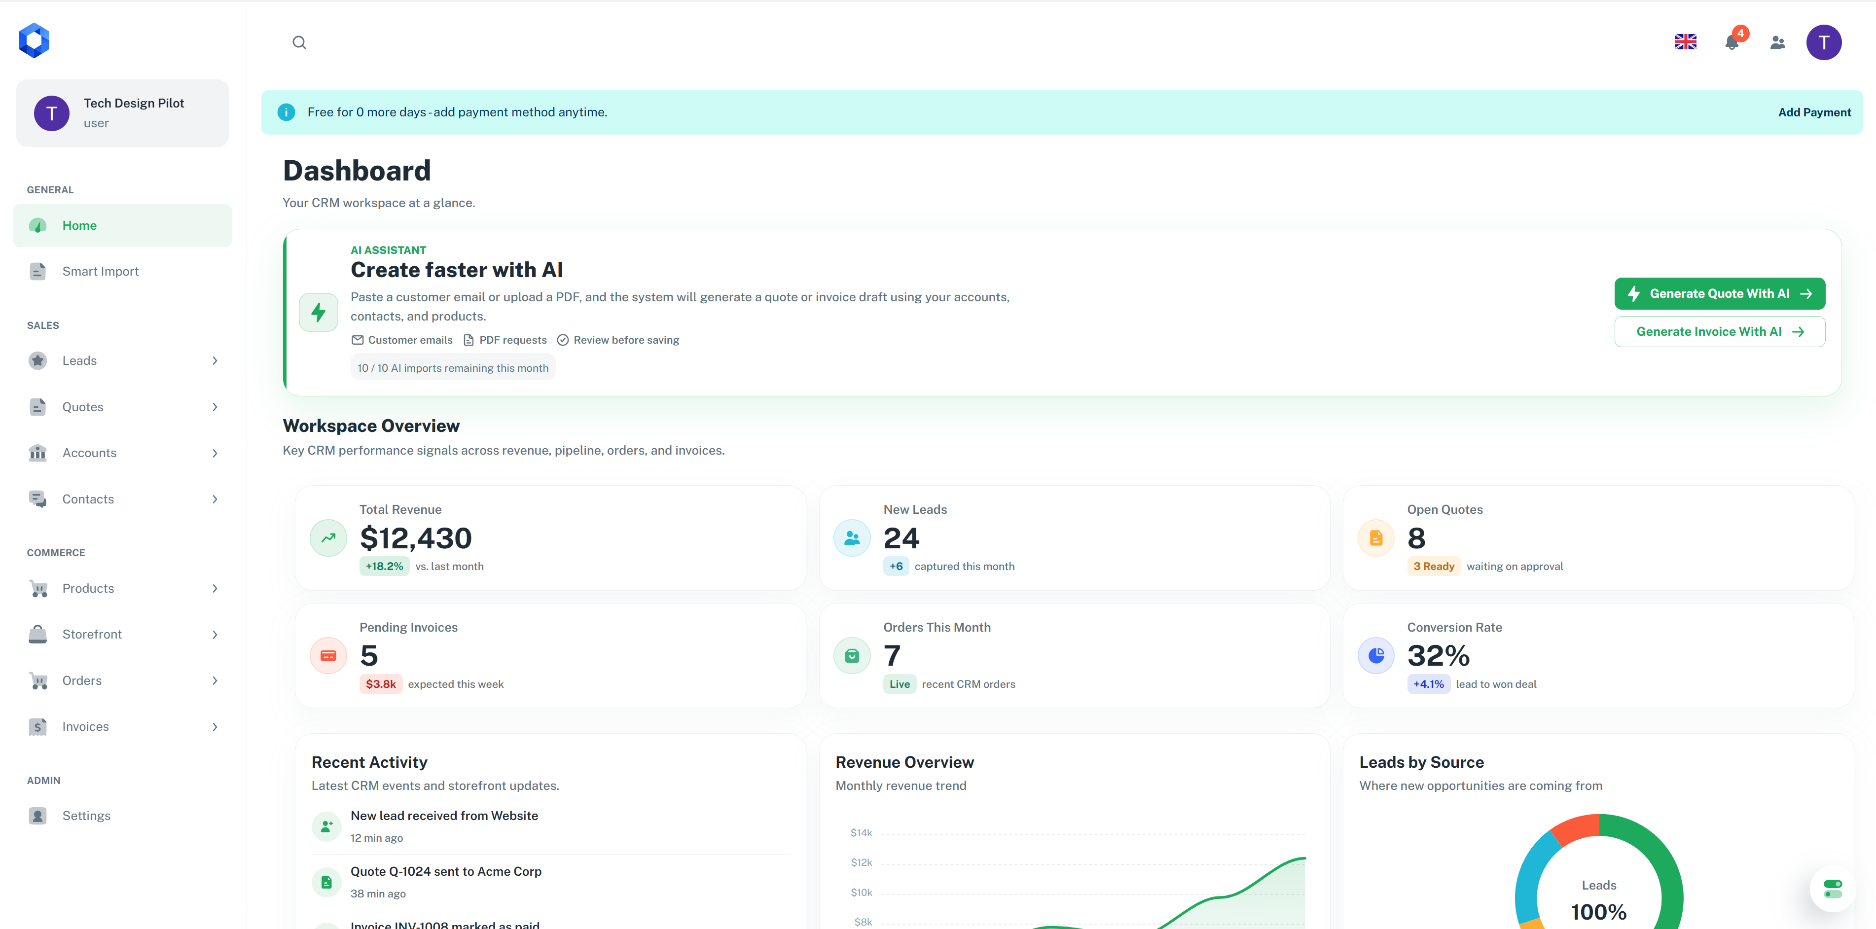Click the Add Payment link
Viewport: 1876px width, 929px height.
1814,112
